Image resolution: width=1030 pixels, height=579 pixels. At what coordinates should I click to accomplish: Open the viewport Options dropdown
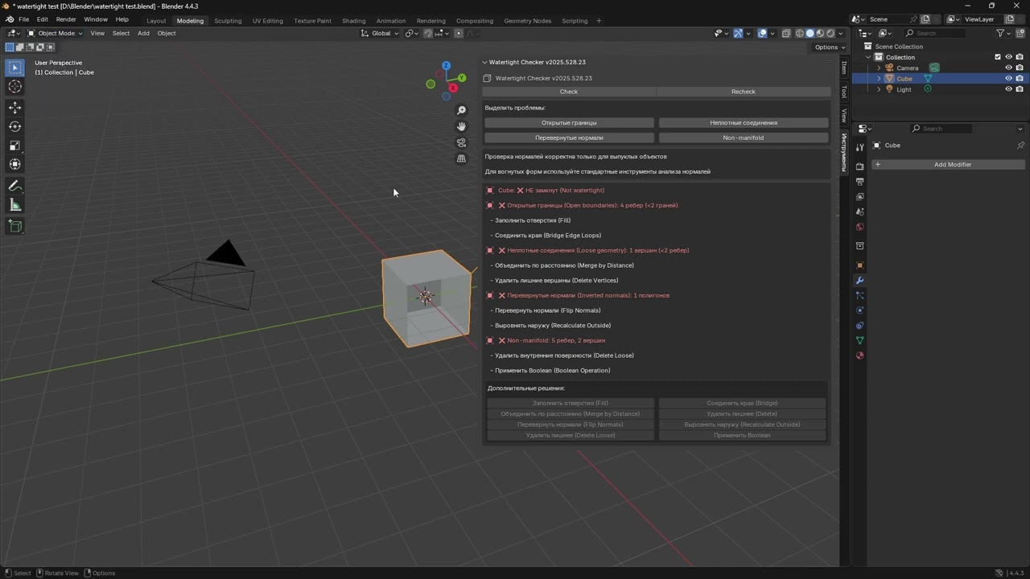[x=830, y=47]
